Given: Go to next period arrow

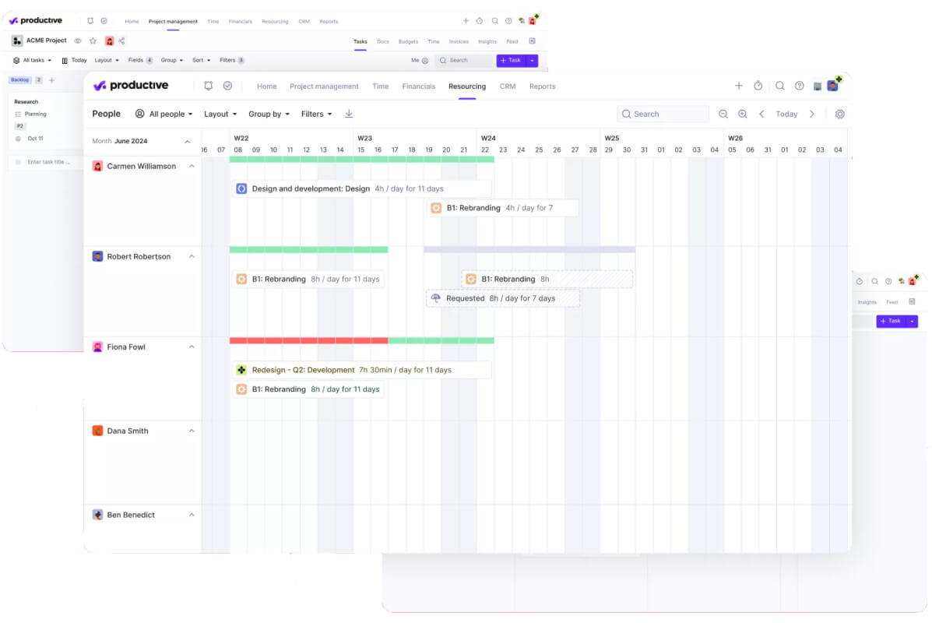Looking at the screenshot, I should [x=812, y=114].
